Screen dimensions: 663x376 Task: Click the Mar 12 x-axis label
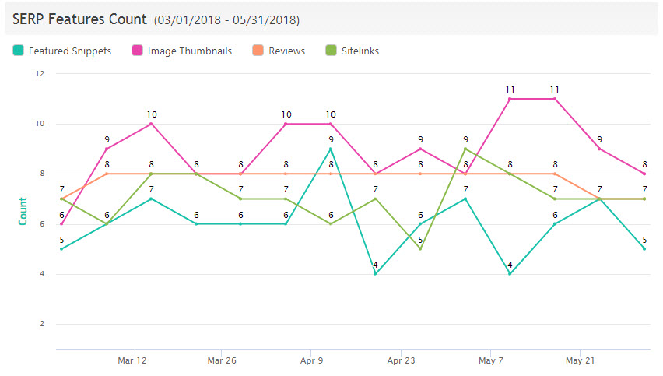click(x=132, y=361)
